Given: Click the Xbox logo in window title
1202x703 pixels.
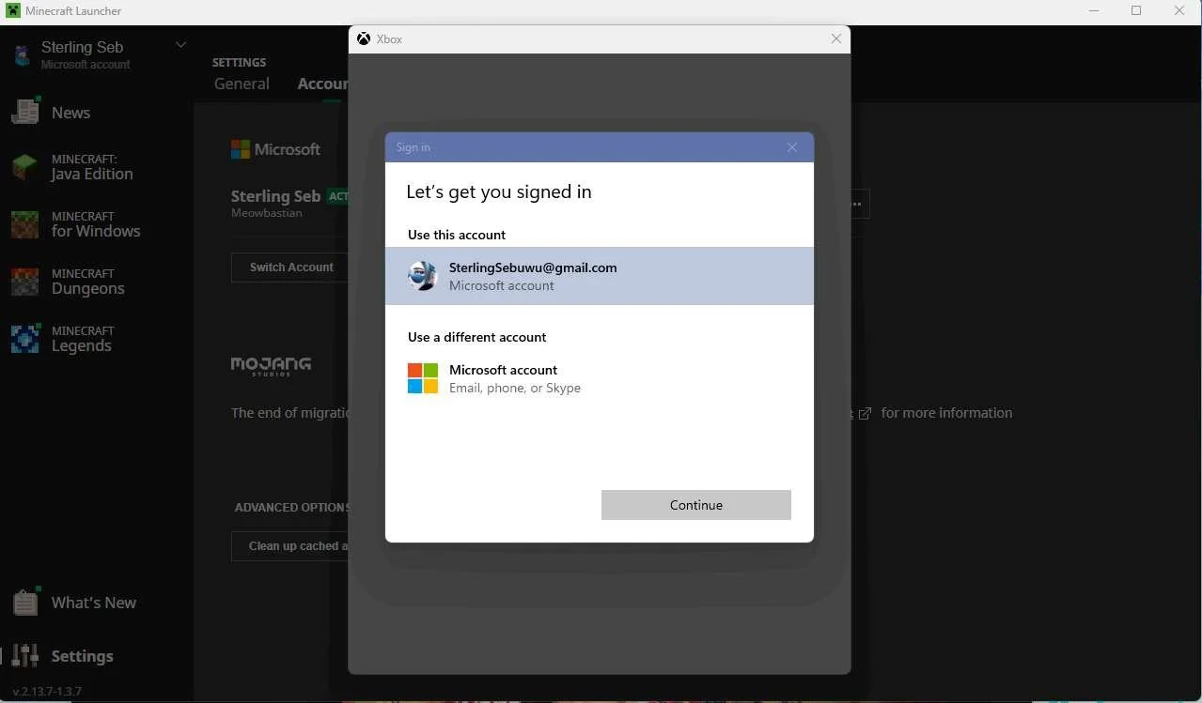Looking at the screenshot, I should [x=364, y=38].
